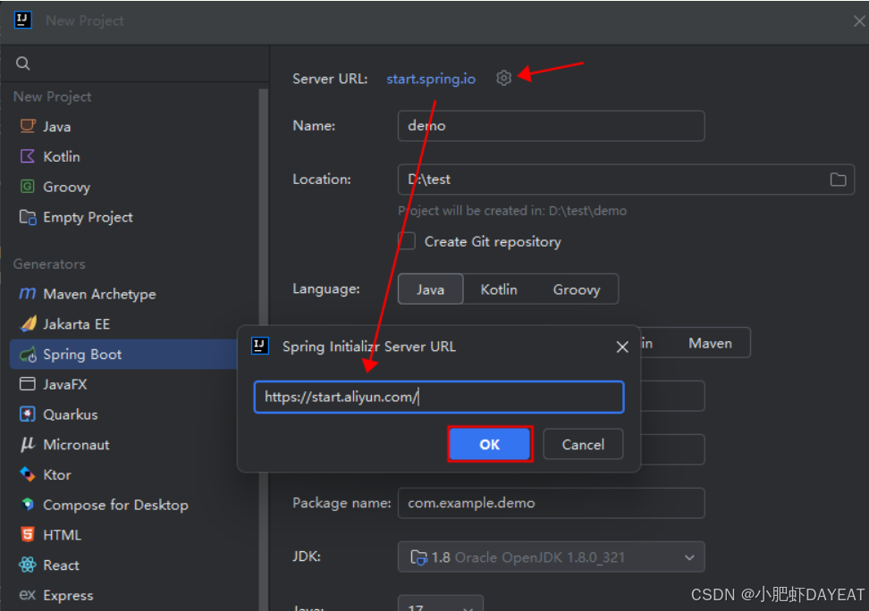Screen dimensions: 869x611
Task: Click the New Project section header
Action: 52,96
